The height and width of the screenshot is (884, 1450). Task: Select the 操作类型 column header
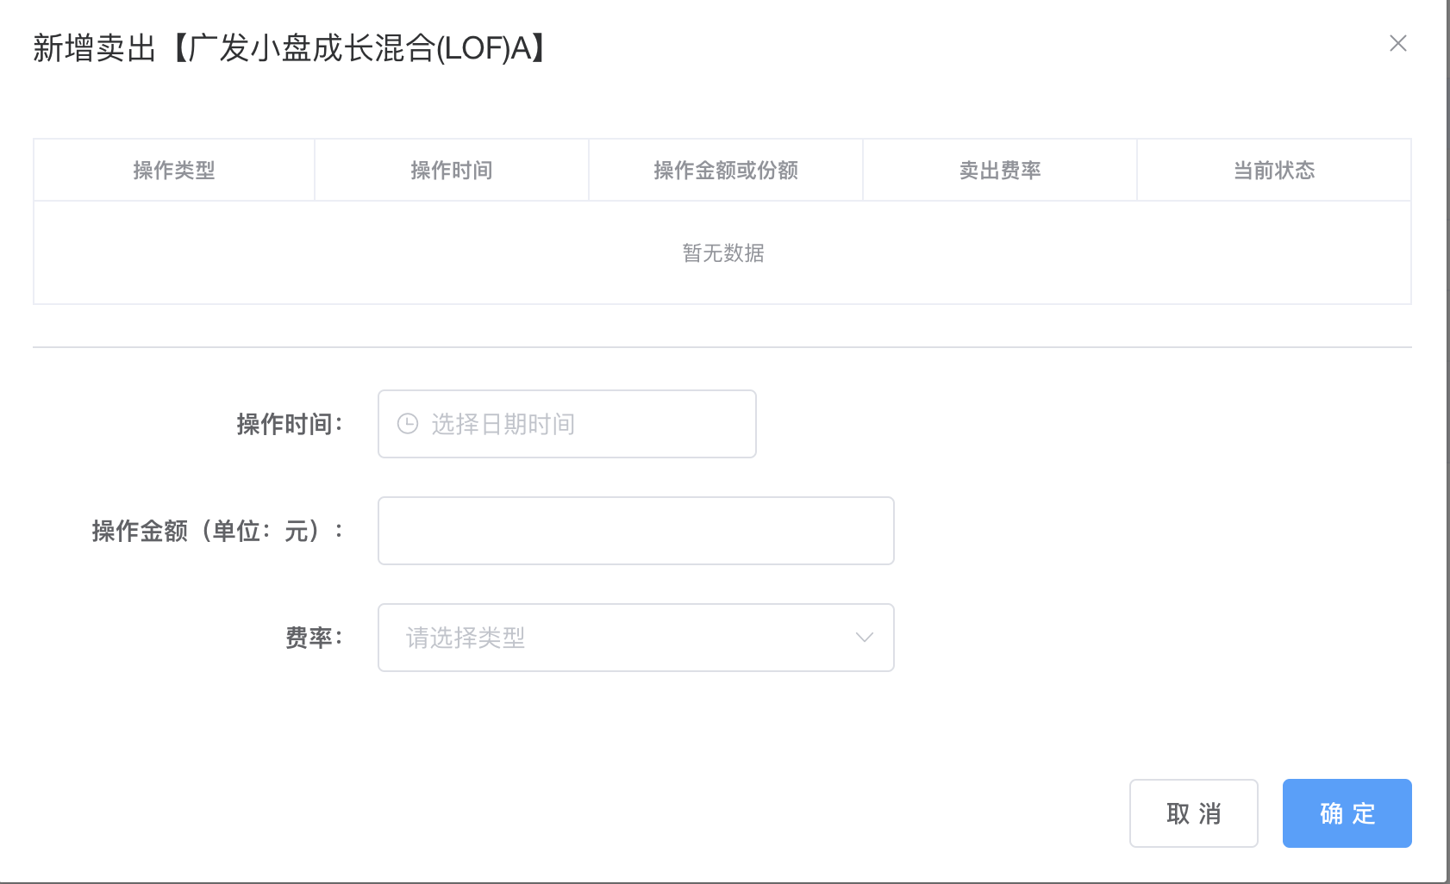coord(174,171)
